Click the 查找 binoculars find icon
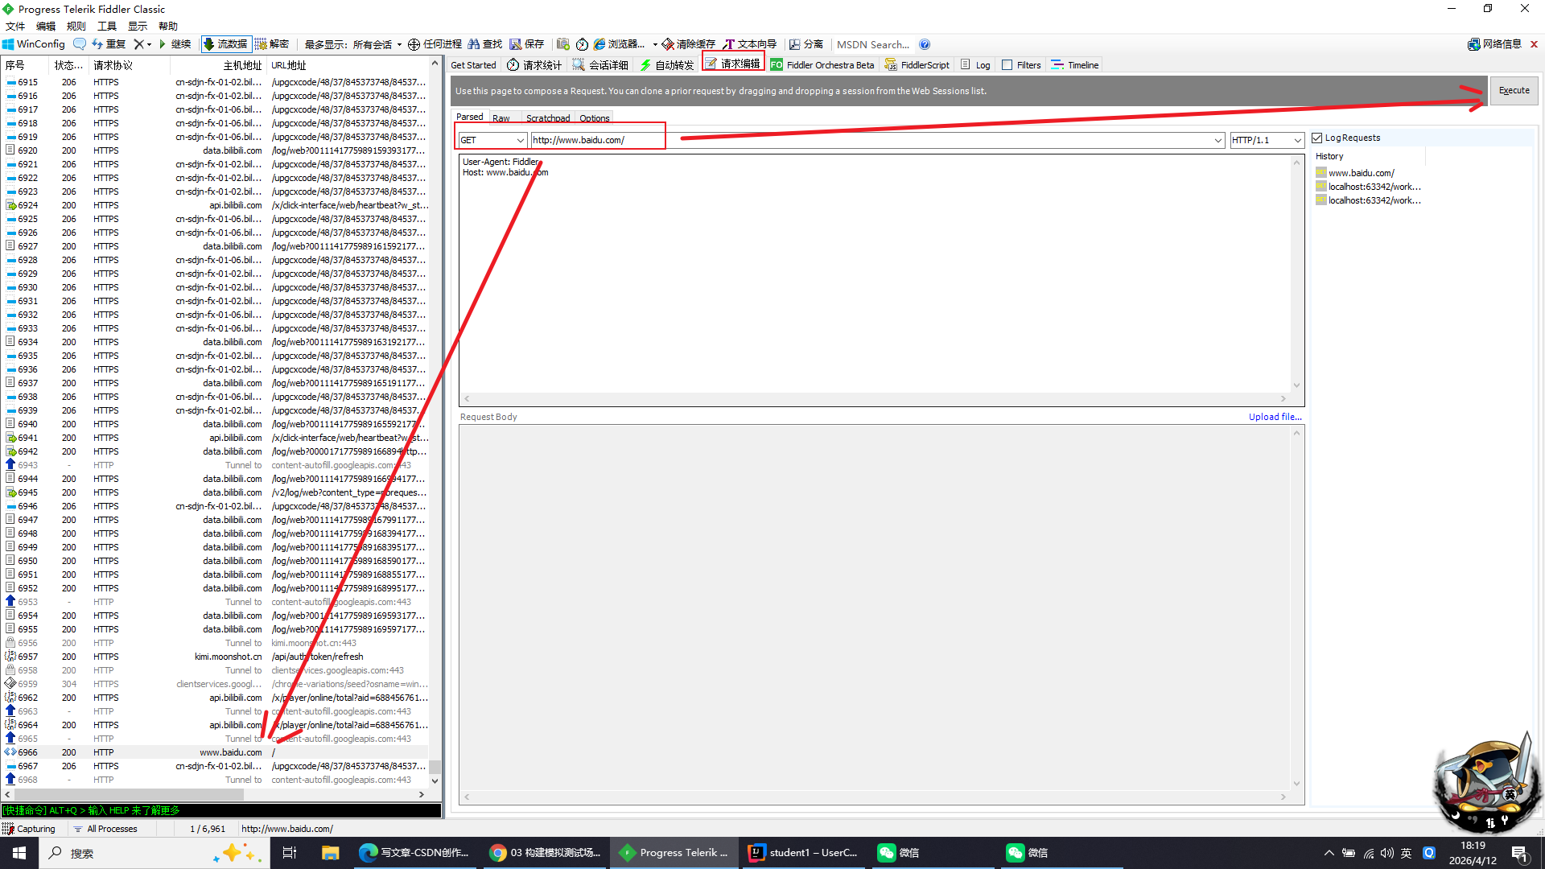 pyautogui.click(x=474, y=44)
